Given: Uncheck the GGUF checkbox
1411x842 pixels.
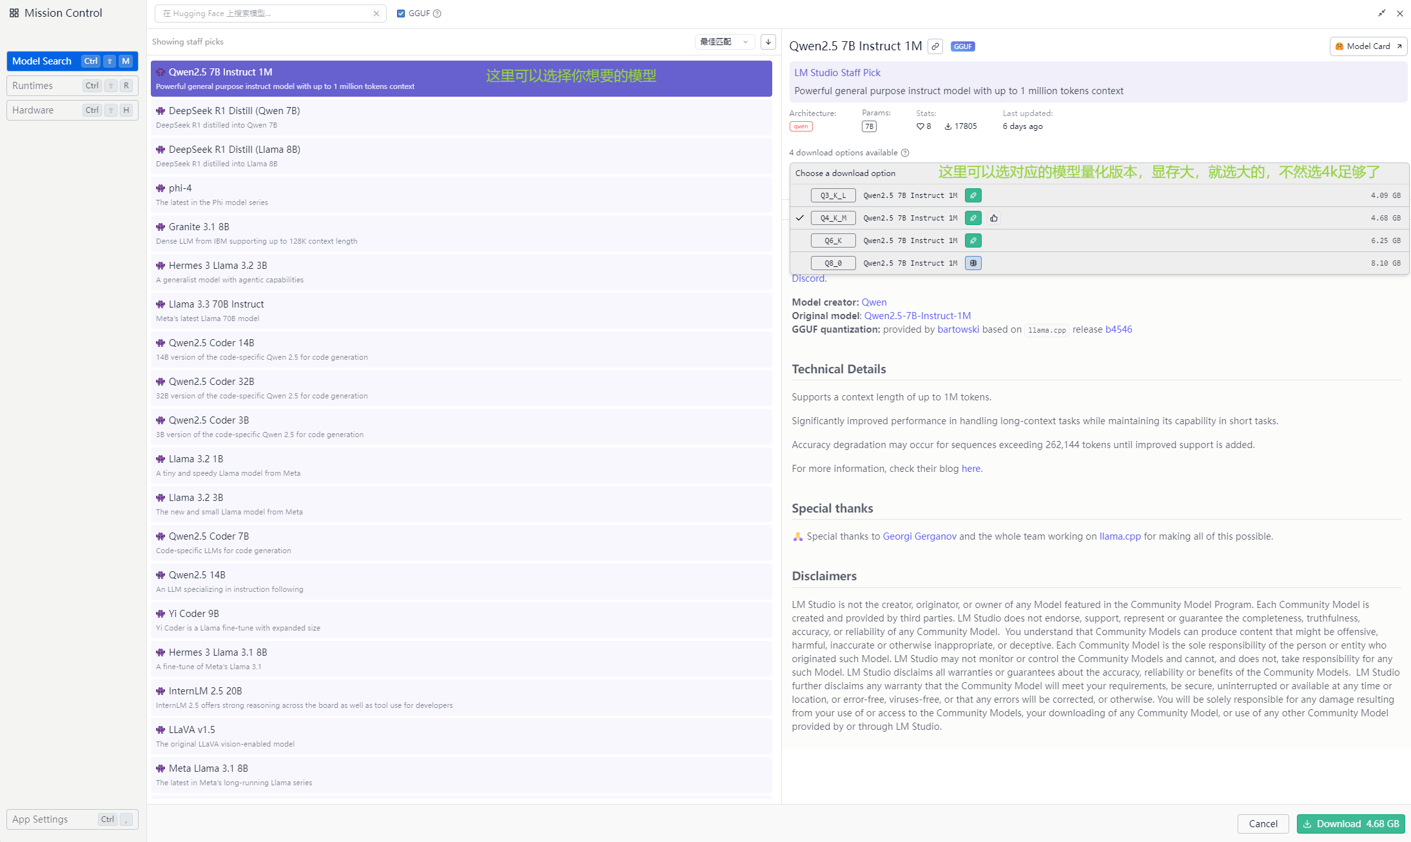Looking at the screenshot, I should [401, 14].
